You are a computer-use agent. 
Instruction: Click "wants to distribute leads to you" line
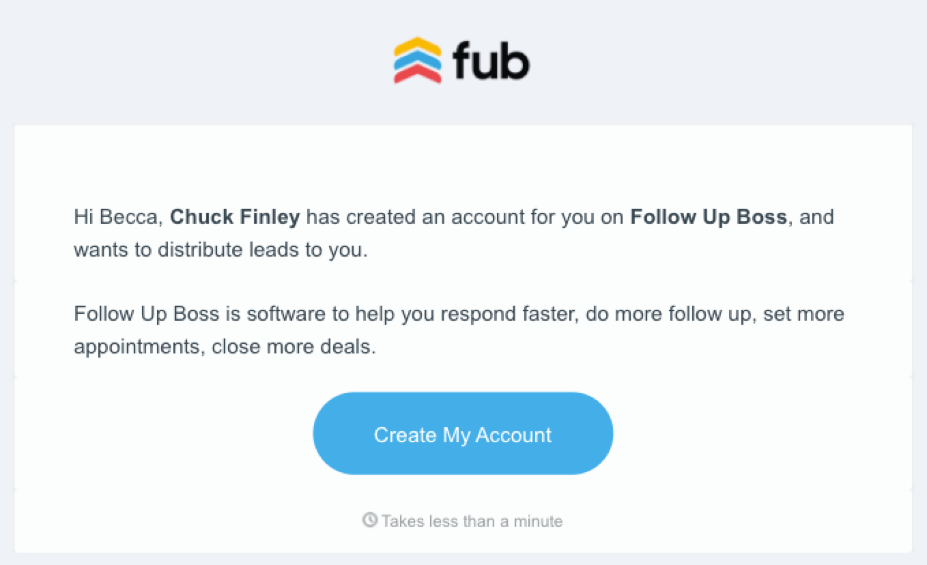(x=220, y=250)
